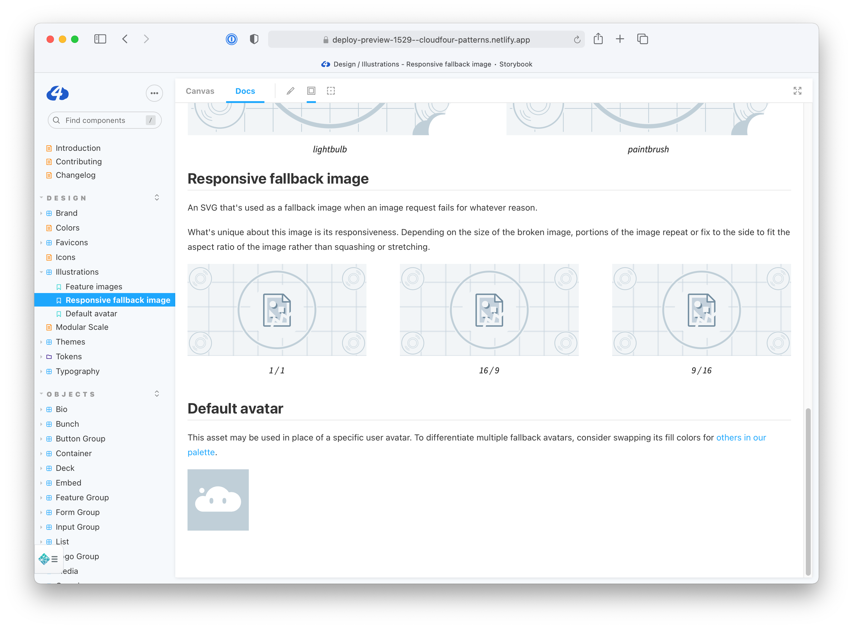Click the Storybook ellipsis shortcuts menu button

coord(154,93)
